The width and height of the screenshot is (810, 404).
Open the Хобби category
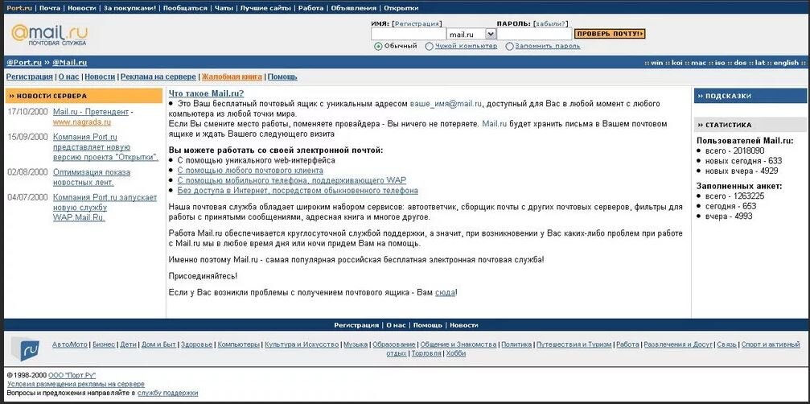pyautogui.click(x=456, y=353)
